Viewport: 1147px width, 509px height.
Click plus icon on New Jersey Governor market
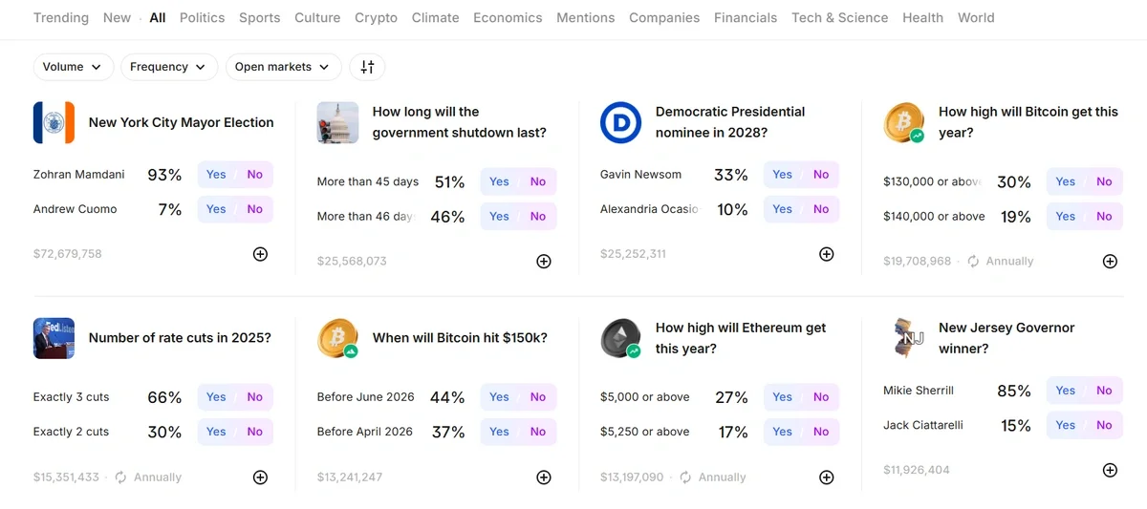pyautogui.click(x=1110, y=470)
